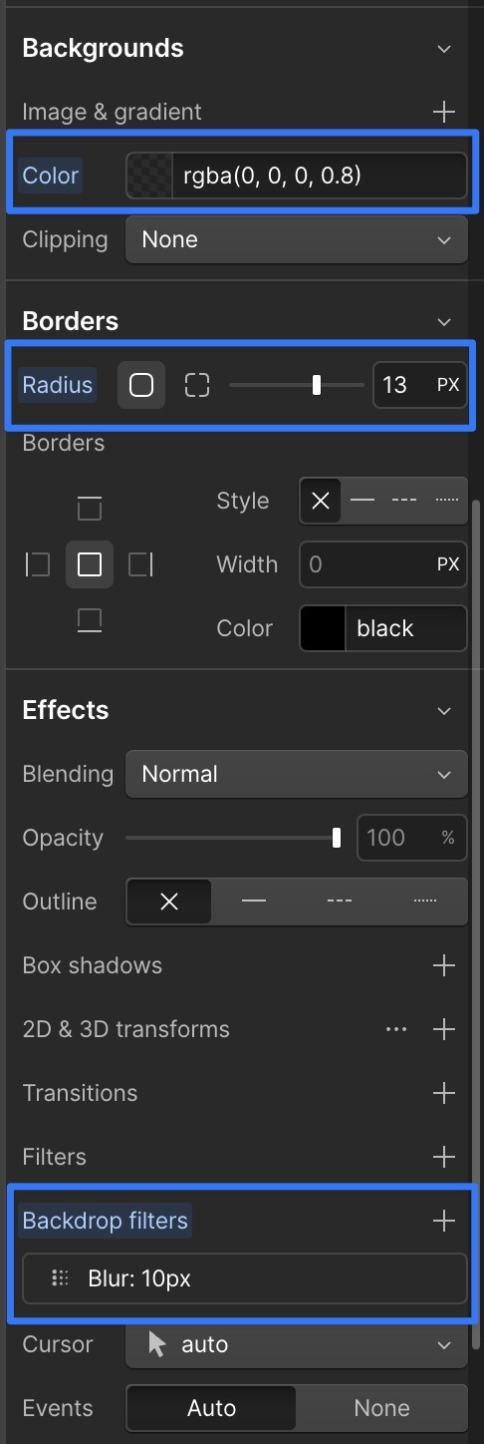Open the Blending mode dropdown
This screenshot has width=484, height=1444.
click(x=296, y=774)
